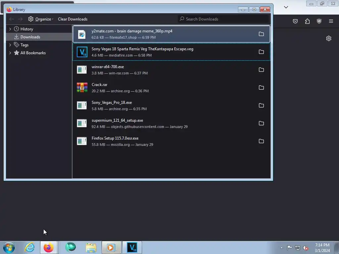Select 'Firefox Setup 115.7.0esr.exe' download entry

(171, 141)
